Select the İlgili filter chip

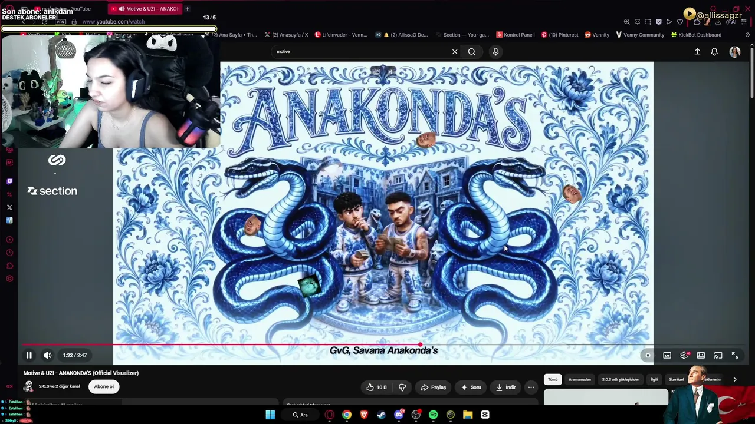tap(654, 379)
